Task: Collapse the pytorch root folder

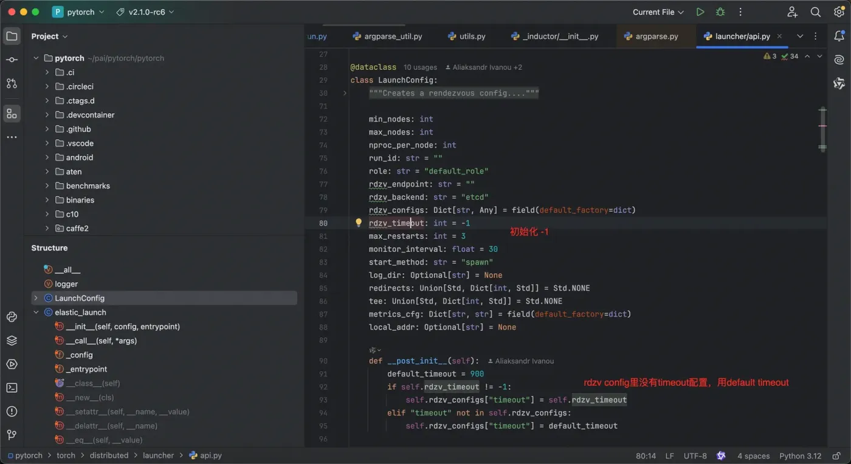Action: pos(36,58)
